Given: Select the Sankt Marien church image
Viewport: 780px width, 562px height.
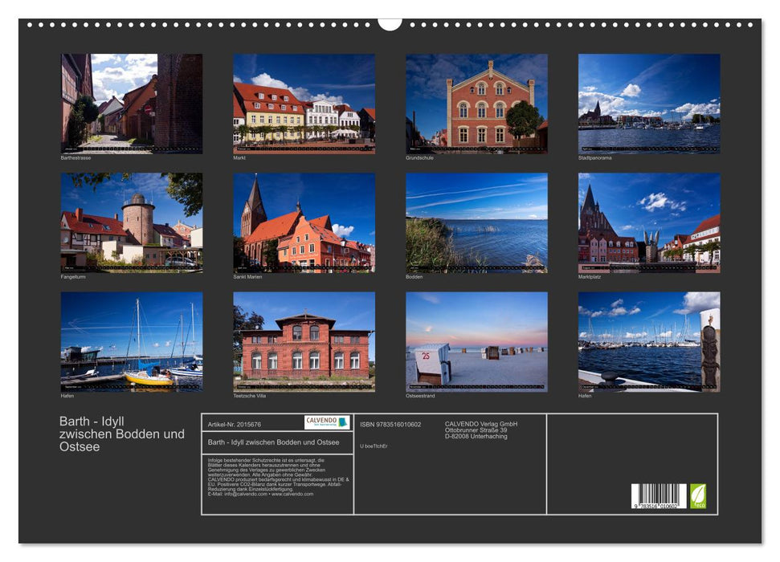Looking at the screenshot, I should click(302, 223).
